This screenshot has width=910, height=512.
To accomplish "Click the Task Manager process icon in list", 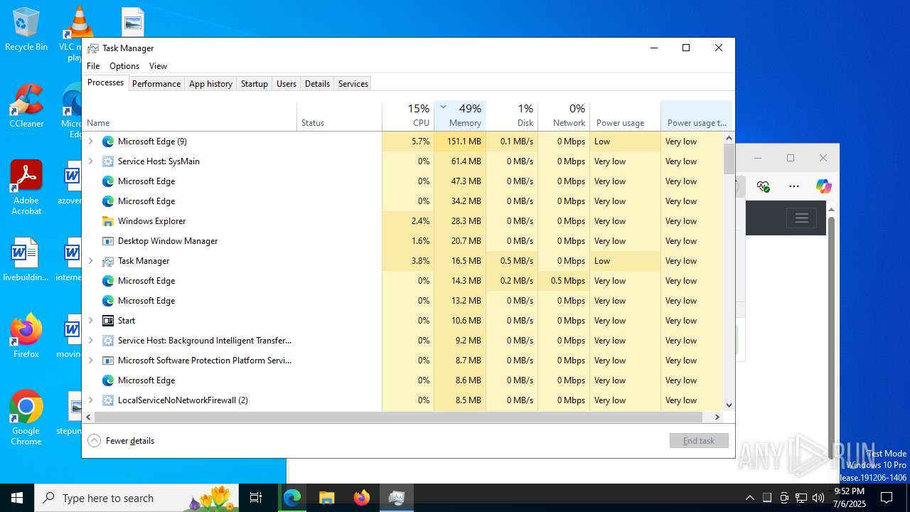I will (x=108, y=261).
